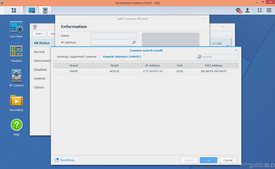
Task: Switch to IP Camera taskbar tab icon
Action: point(45,10)
